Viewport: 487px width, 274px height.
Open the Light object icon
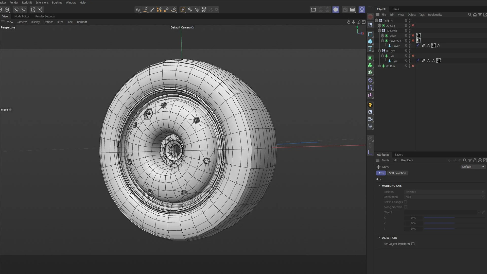tap(370, 105)
